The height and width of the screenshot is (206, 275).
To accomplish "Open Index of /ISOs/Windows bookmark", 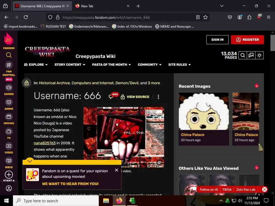I will pyautogui.click(x=132, y=27).
